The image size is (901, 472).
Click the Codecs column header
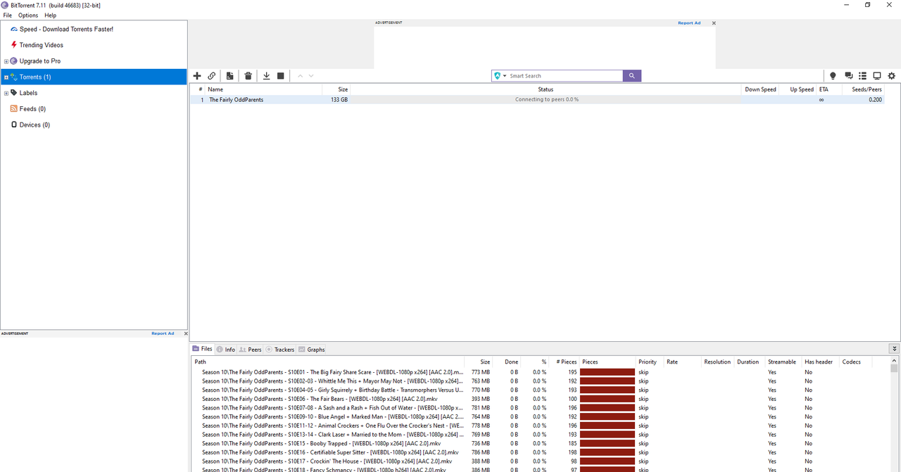(852, 362)
